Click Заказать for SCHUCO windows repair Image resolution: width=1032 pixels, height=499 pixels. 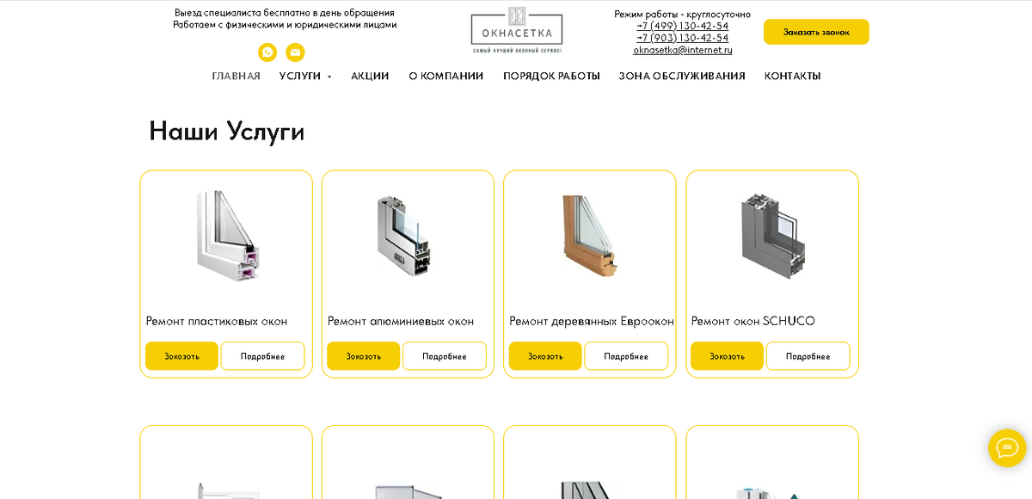(x=727, y=356)
